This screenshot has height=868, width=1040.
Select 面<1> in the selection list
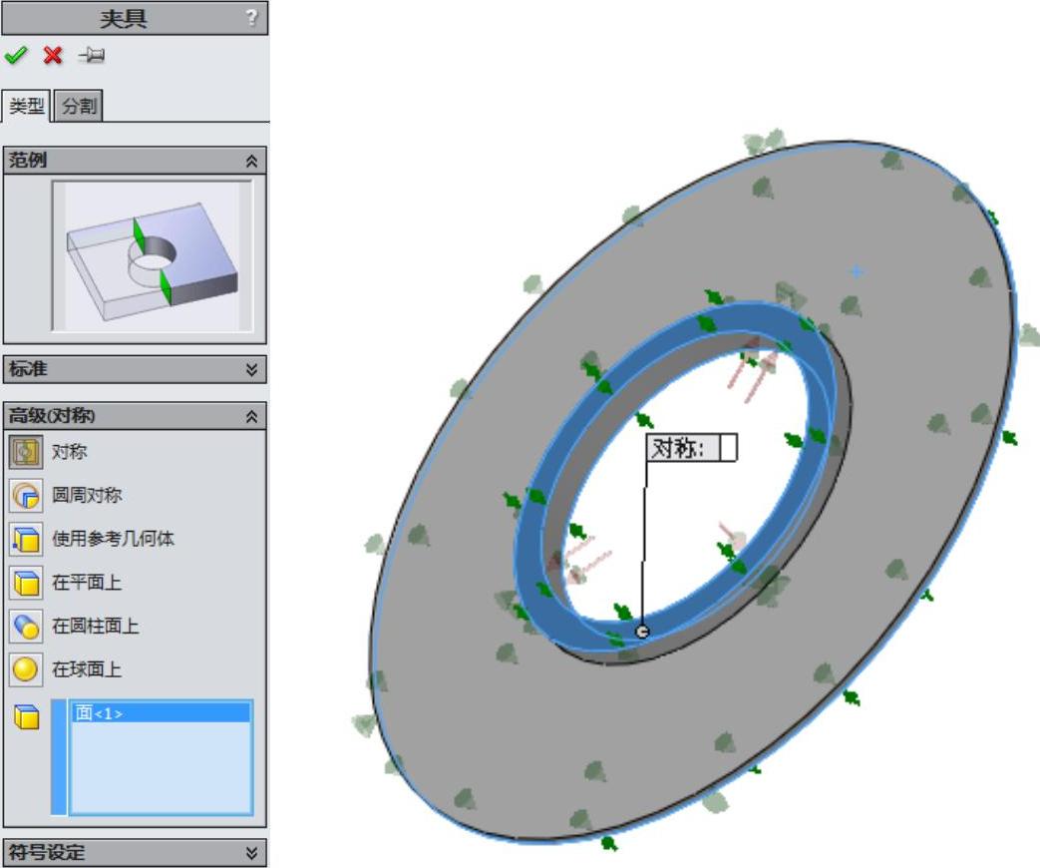(161, 713)
